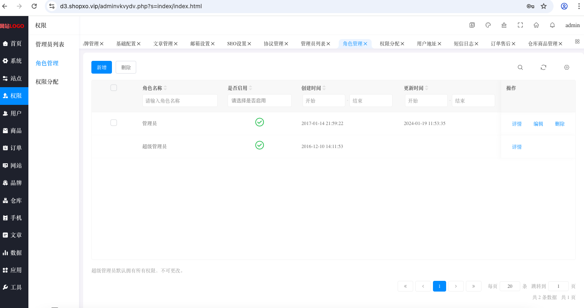Screen dimensions: 584x308
Task: Refresh the role list table
Action: click(543, 67)
